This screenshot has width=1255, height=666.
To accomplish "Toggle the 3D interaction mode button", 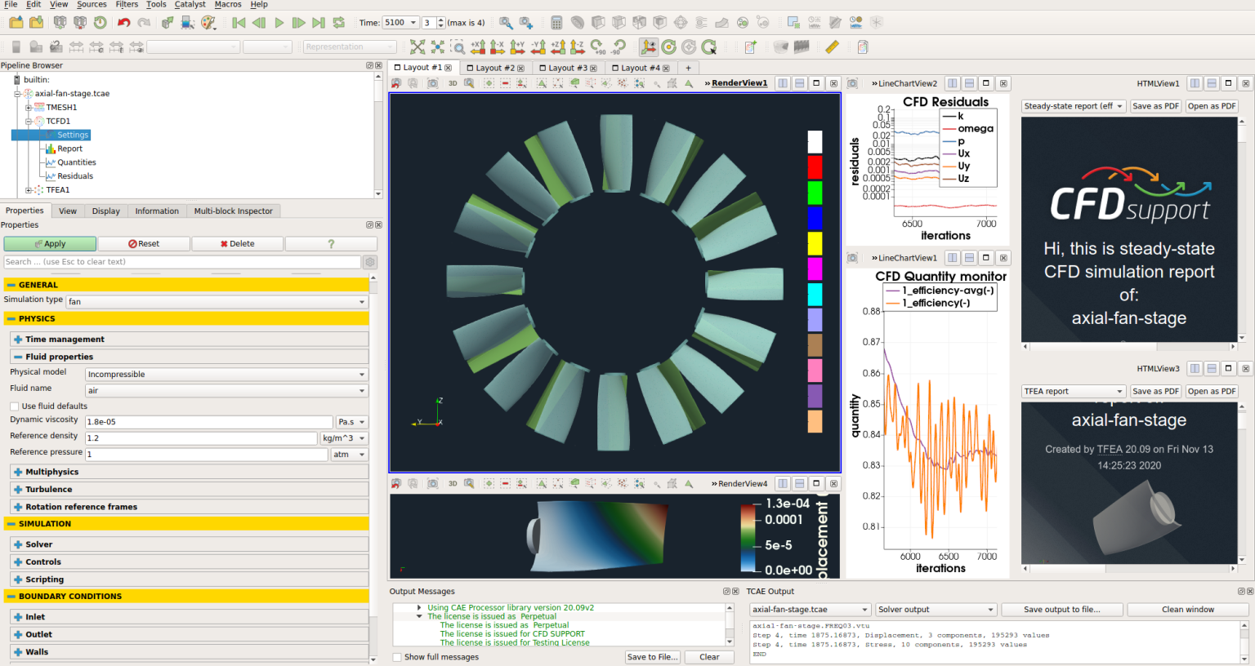I will 453,82.
